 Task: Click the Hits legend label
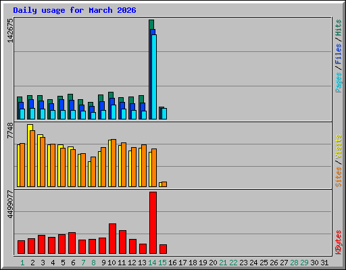(x=339, y=28)
